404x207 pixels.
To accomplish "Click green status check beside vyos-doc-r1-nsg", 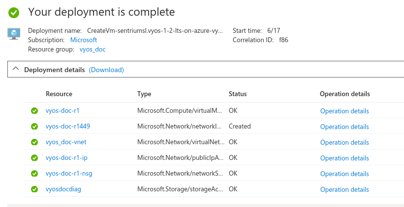I will [x=34, y=174].
